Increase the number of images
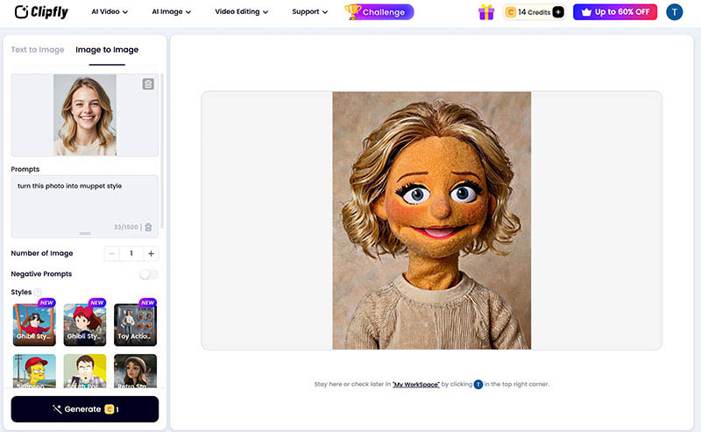The width and height of the screenshot is (701, 432). [x=151, y=253]
